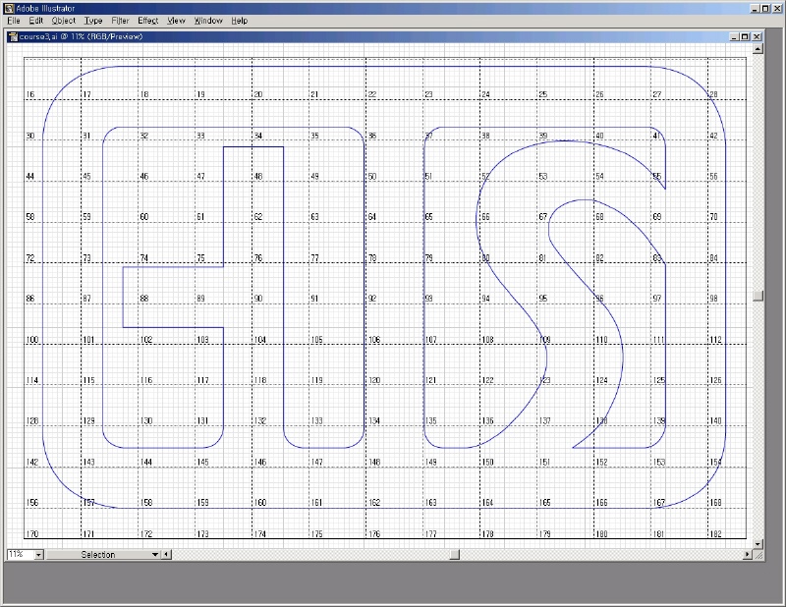This screenshot has width=786, height=607.
Task: Click grid label 133
Action: tap(316, 421)
